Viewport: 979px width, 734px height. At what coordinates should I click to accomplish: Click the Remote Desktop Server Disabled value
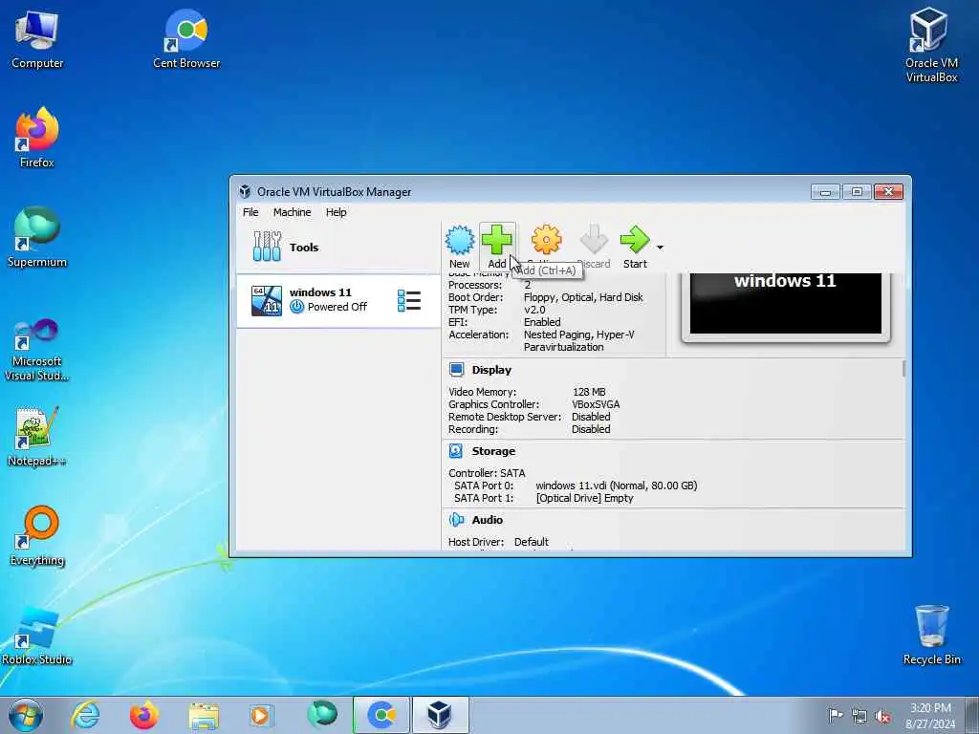click(x=591, y=417)
